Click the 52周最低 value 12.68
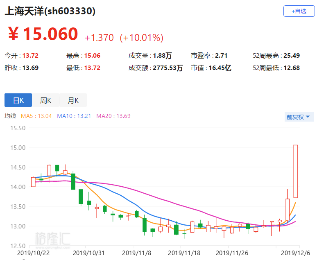The image size is (317, 260). (x=292, y=68)
